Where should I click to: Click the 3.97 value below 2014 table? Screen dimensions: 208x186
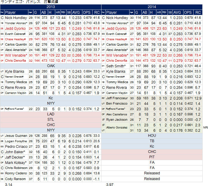pos(110,185)
